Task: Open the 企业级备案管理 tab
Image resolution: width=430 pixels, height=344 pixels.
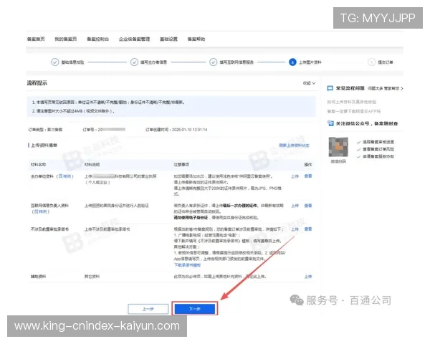Action: 135,39
